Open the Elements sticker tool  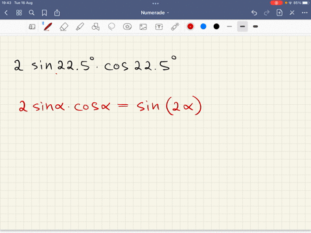pos(127,27)
